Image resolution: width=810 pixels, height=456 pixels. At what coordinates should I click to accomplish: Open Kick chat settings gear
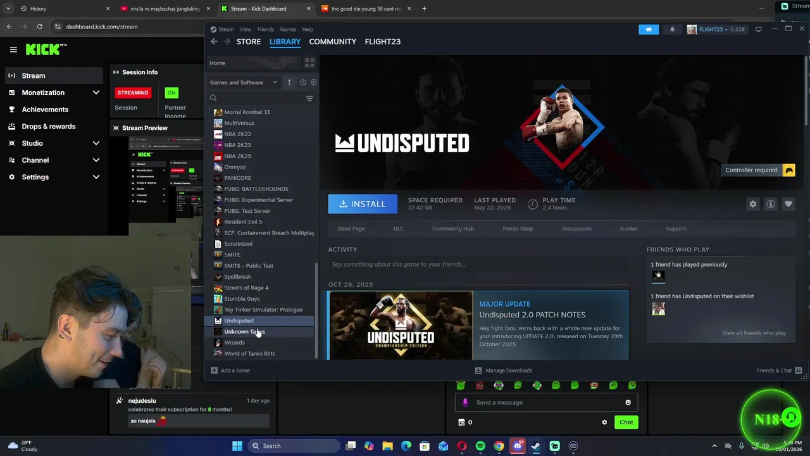click(604, 422)
